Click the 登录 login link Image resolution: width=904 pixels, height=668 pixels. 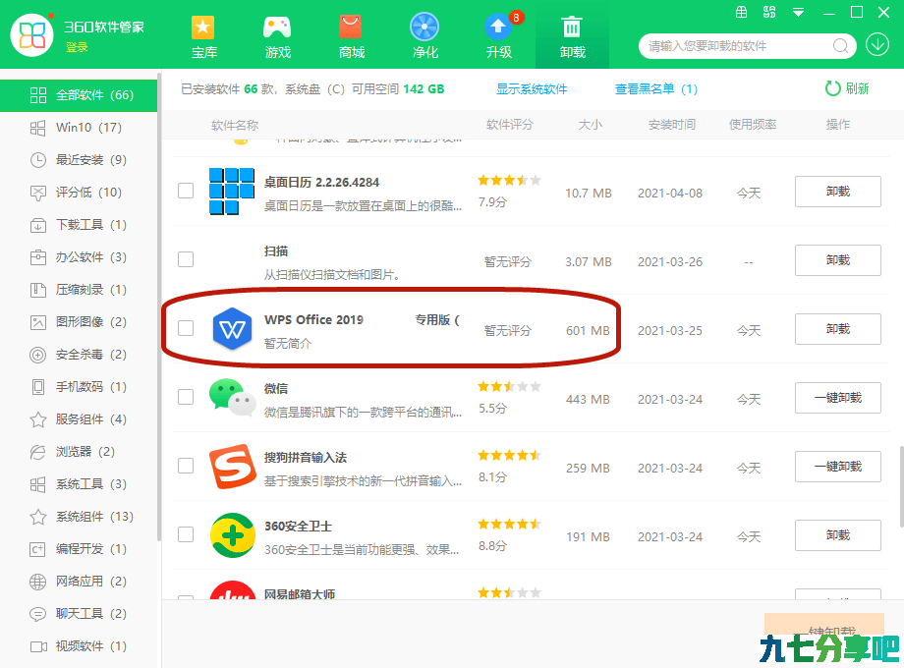click(x=77, y=47)
